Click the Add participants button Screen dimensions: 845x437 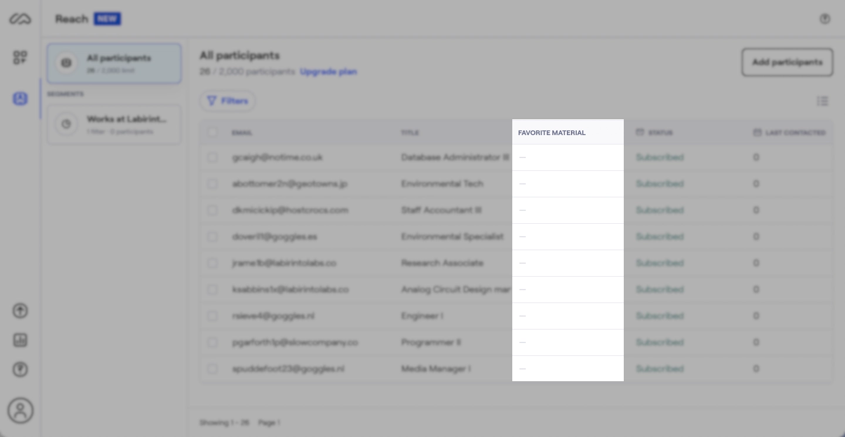787,62
